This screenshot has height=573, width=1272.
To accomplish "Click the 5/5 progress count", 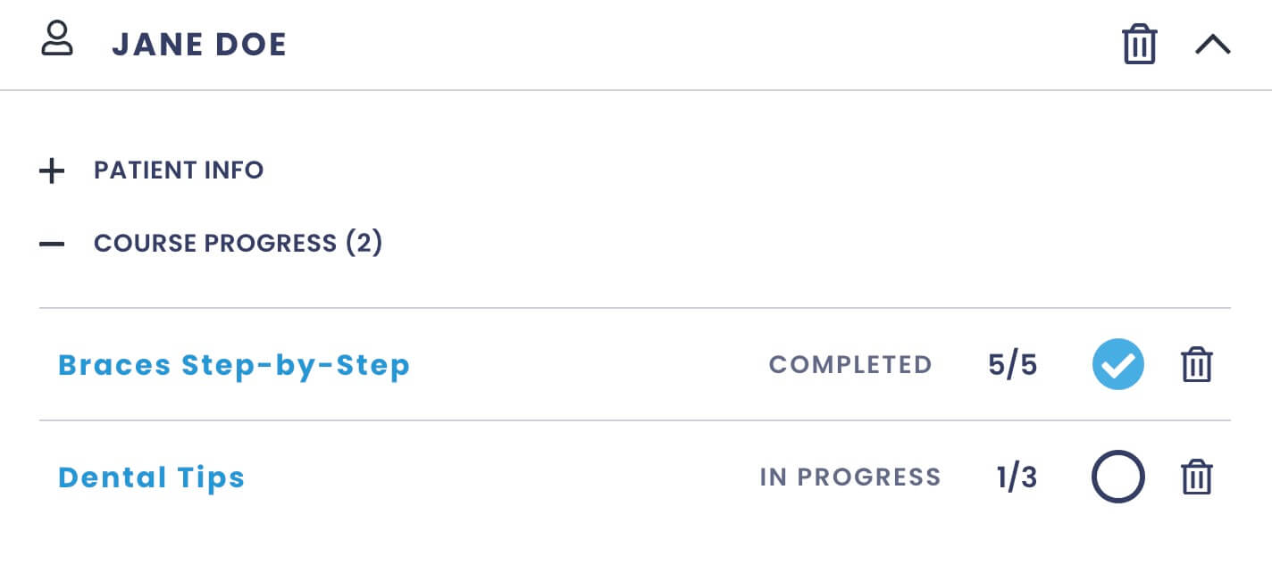I will 1013,365.
